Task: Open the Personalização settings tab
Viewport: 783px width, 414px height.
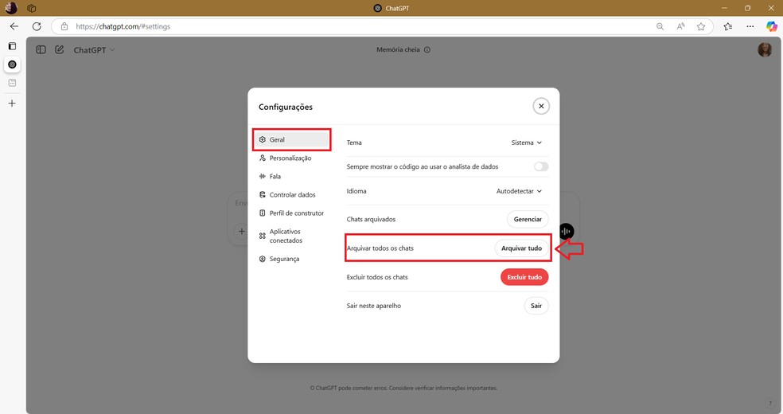Action: [291, 158]
